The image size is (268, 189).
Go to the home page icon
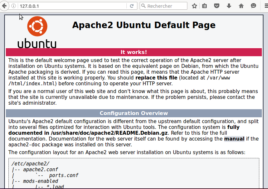241,6
